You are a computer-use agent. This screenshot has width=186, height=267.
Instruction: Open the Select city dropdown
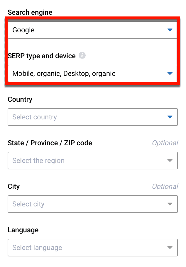93,204
